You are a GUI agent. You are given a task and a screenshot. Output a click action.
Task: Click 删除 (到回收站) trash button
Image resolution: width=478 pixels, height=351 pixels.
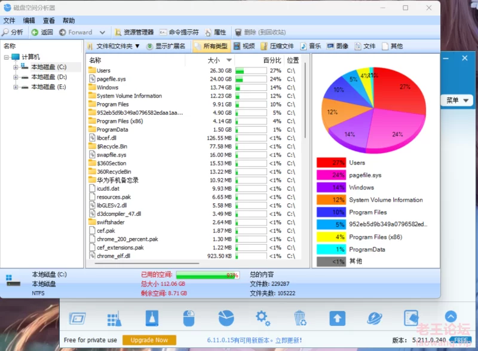pos(260,32)
